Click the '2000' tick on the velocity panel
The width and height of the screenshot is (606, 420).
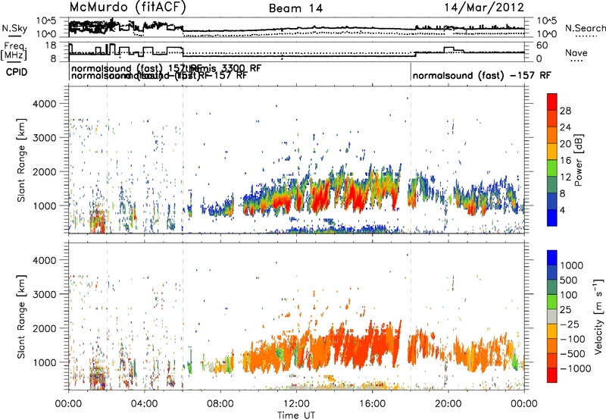pyautogui.click(x=45, y=328)
